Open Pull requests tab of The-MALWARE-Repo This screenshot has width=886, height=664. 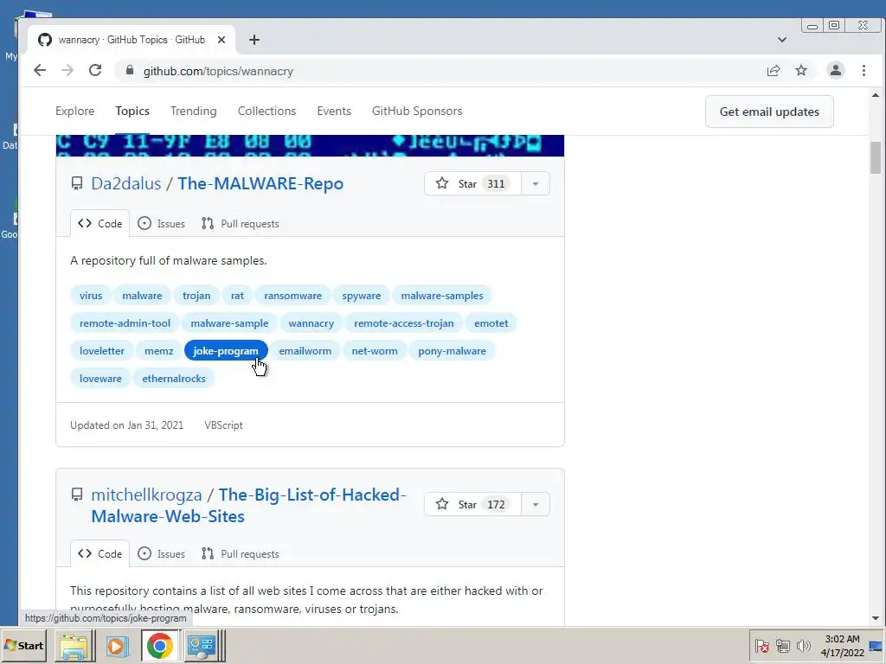[x=241, y=224]
